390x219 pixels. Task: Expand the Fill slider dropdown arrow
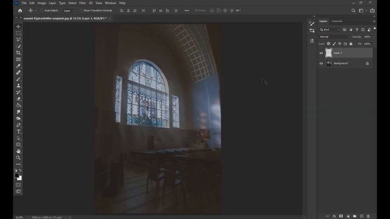(x=374, y=44)
